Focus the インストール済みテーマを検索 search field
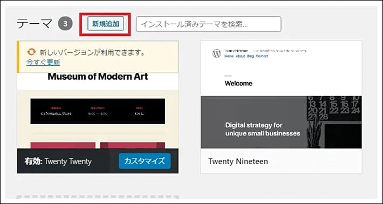 [x=209, y=24]
